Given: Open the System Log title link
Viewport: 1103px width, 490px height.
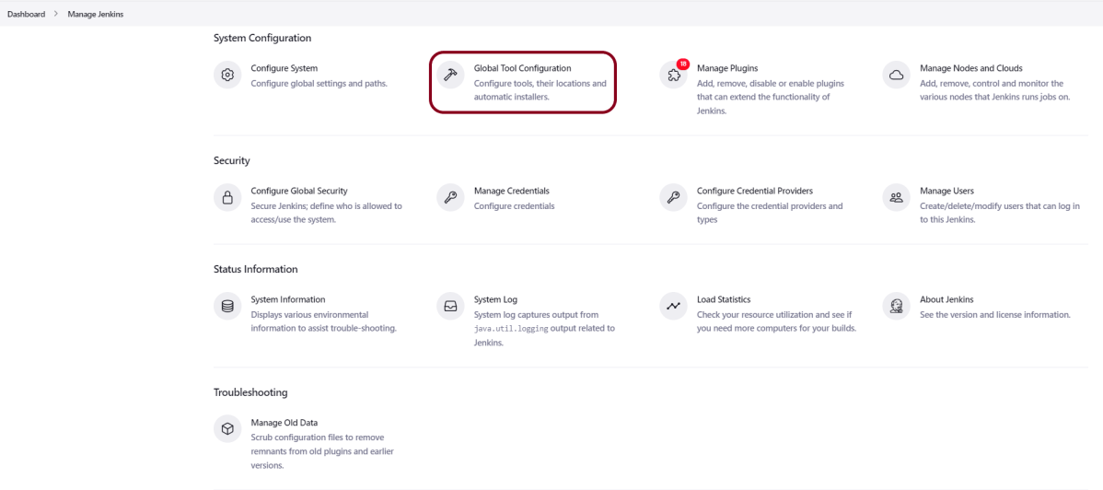Looking at the screenshot, I should click(x=495, y=299).
